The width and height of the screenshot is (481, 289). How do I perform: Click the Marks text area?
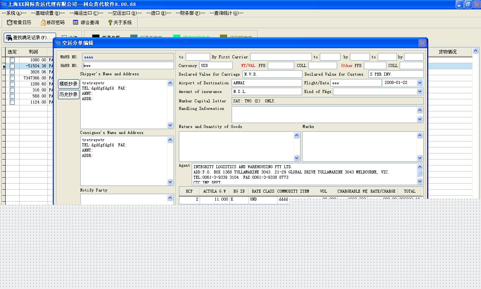pyautogui.click(x=360, y=146)
